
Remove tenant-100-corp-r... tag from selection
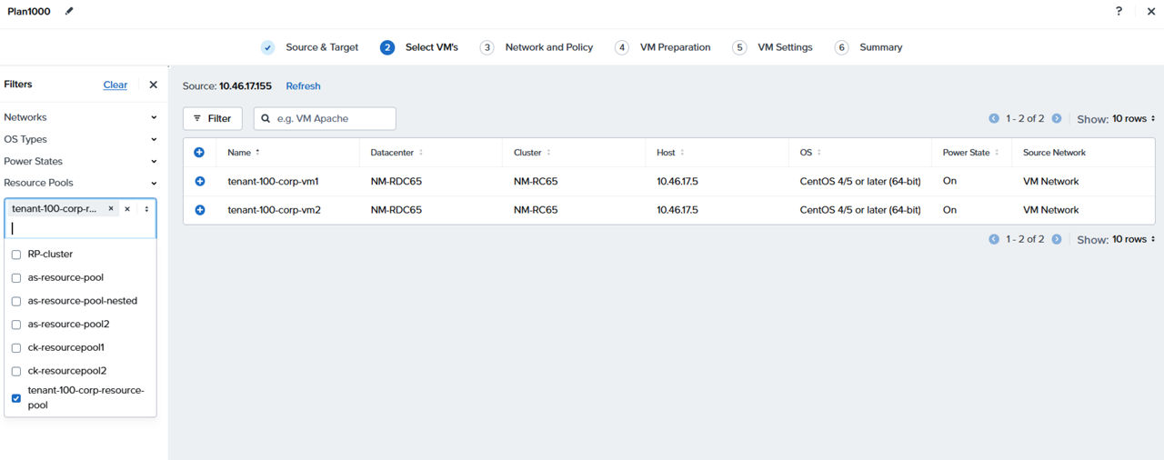(x=111, y=209)
